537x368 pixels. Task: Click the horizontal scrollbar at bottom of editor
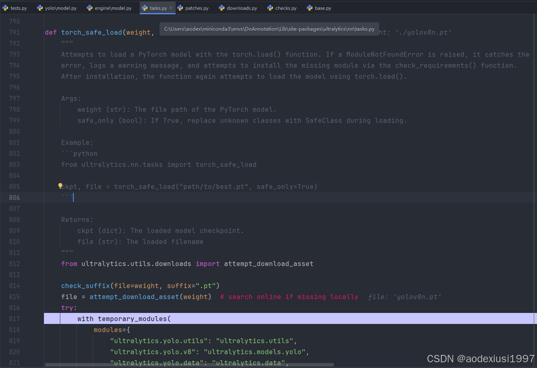point(189,365)
